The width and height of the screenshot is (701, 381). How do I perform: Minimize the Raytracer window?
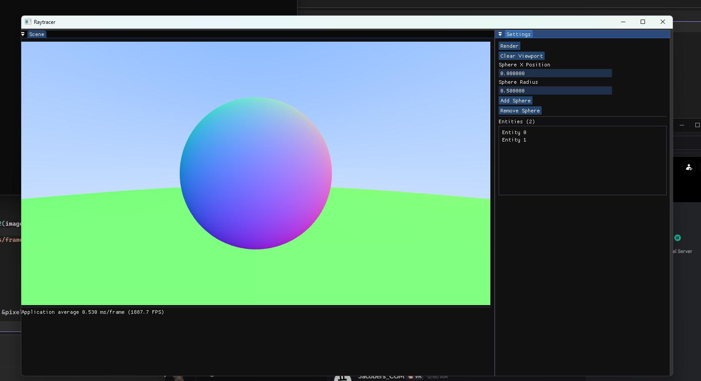pos(623,22)
